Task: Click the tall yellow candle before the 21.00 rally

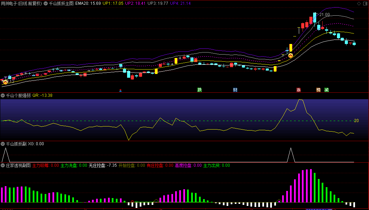Action: pyautogui.click(x=291, y=48)
